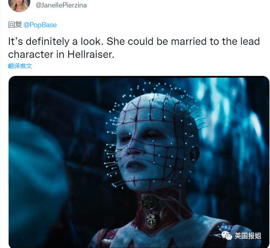Click the lower neck medallion in the image

151,220
